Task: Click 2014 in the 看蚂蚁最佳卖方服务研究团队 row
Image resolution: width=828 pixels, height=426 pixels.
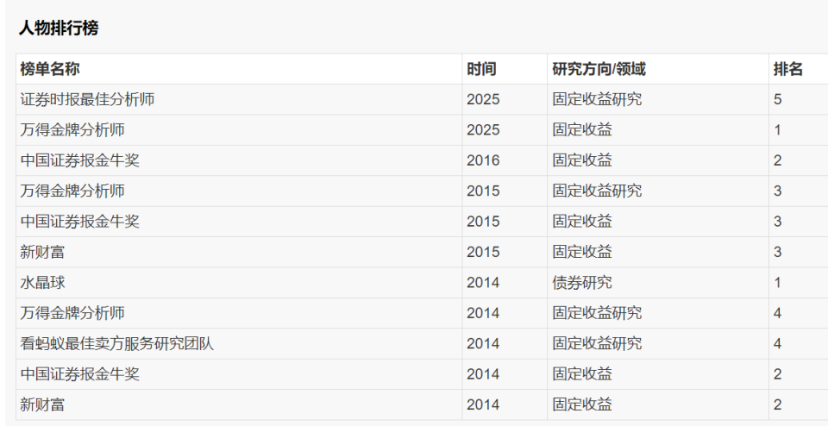Action: [483, 343]
